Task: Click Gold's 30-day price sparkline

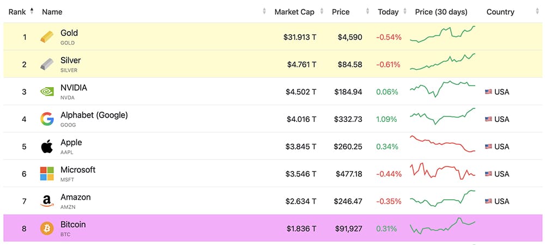Action: click(x=443, y=34)
